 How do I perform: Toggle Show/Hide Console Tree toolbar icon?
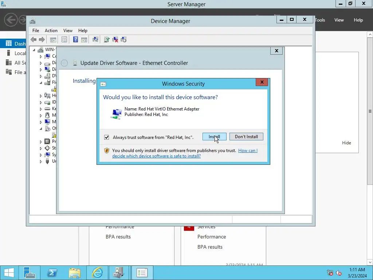(53, 39)
